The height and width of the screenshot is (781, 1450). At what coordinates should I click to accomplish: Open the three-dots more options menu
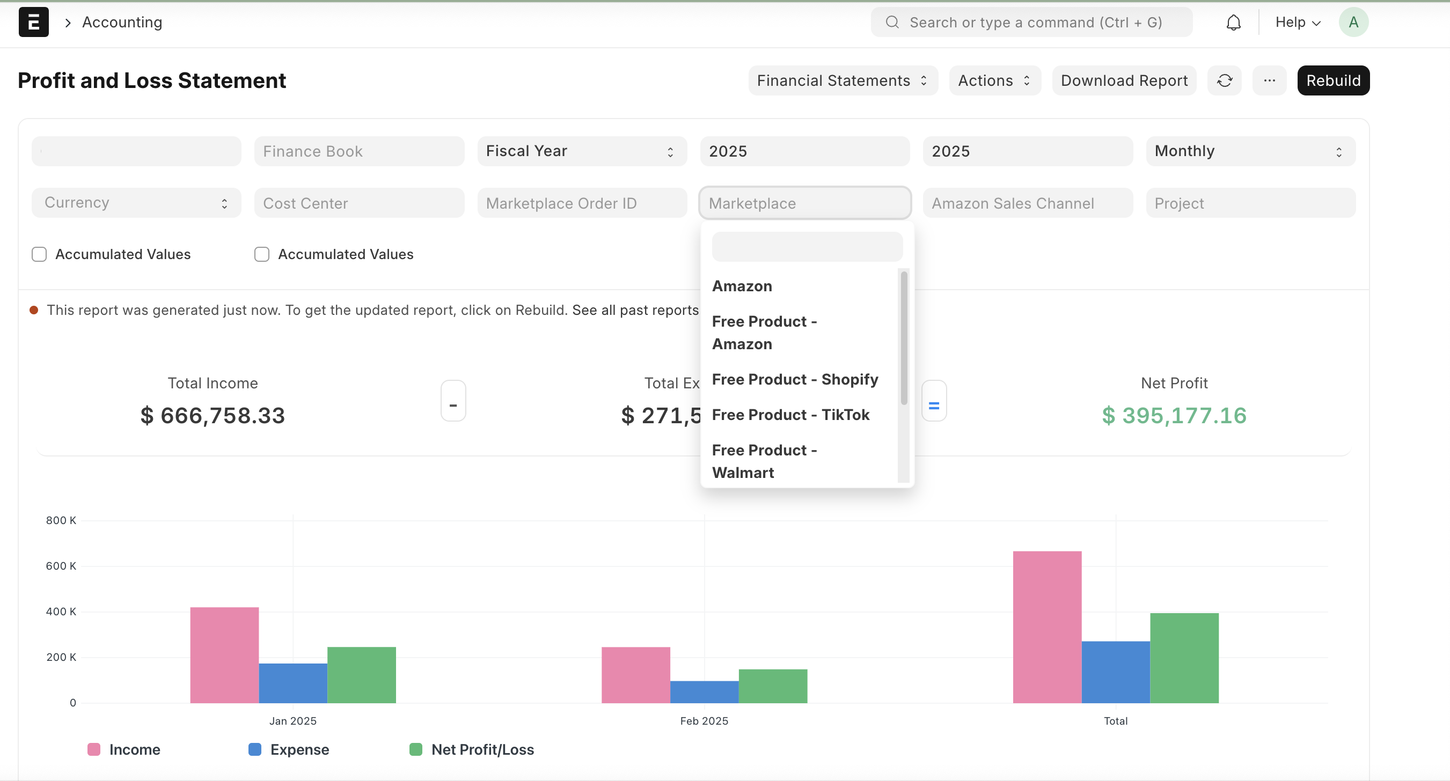click(1269, 80)
